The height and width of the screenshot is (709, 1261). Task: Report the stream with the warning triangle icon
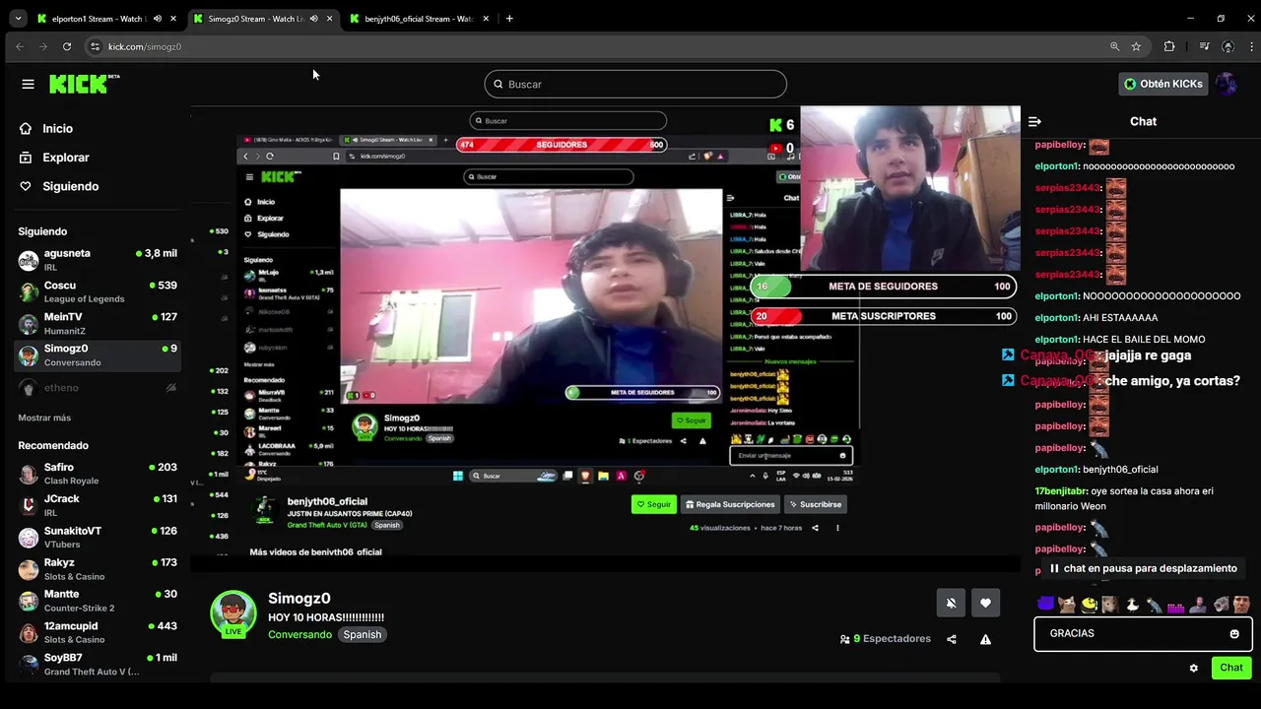(985, 639)
